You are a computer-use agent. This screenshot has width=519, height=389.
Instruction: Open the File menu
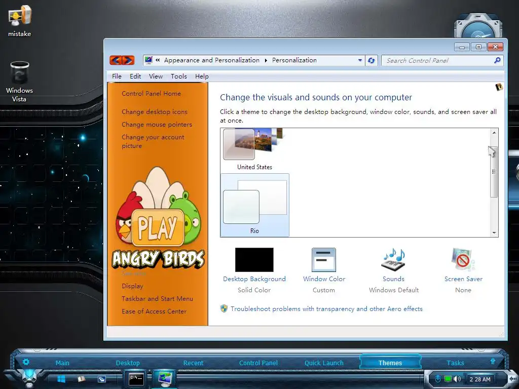coord(117,76)
